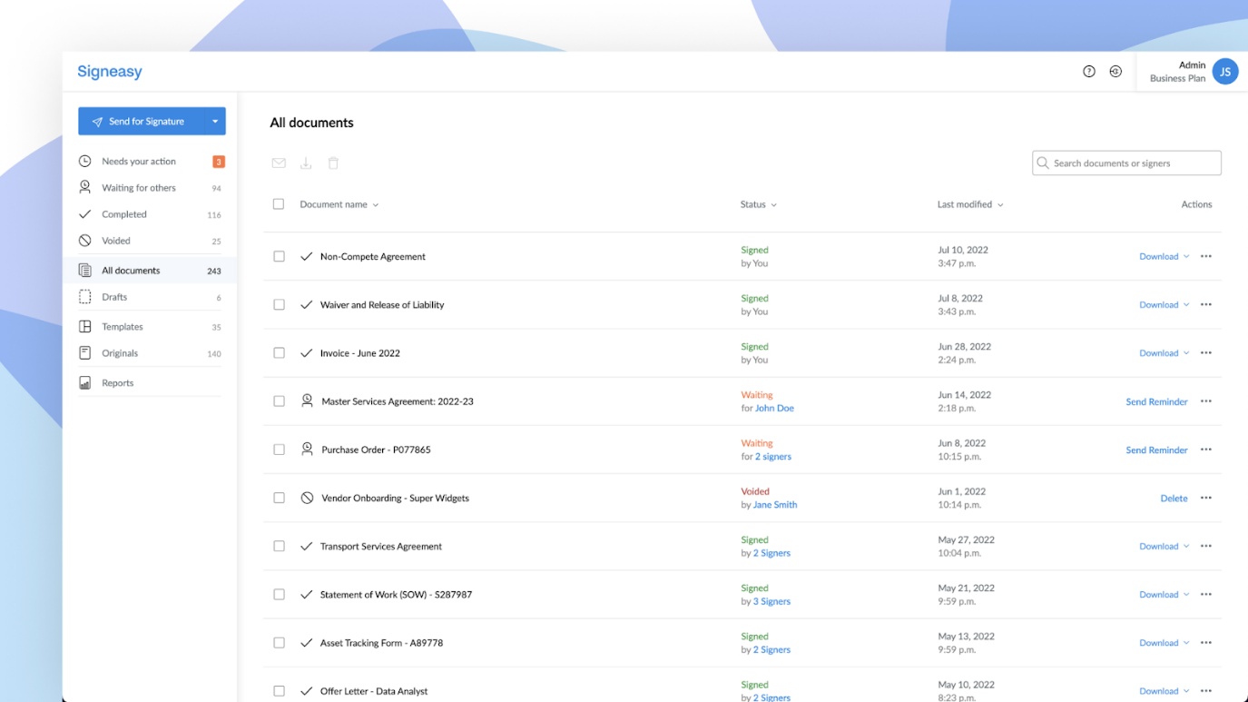This screenshot has width=1248, height=702.
Task: Click the envelope email icon above table
Action: [x=279, y=163]
